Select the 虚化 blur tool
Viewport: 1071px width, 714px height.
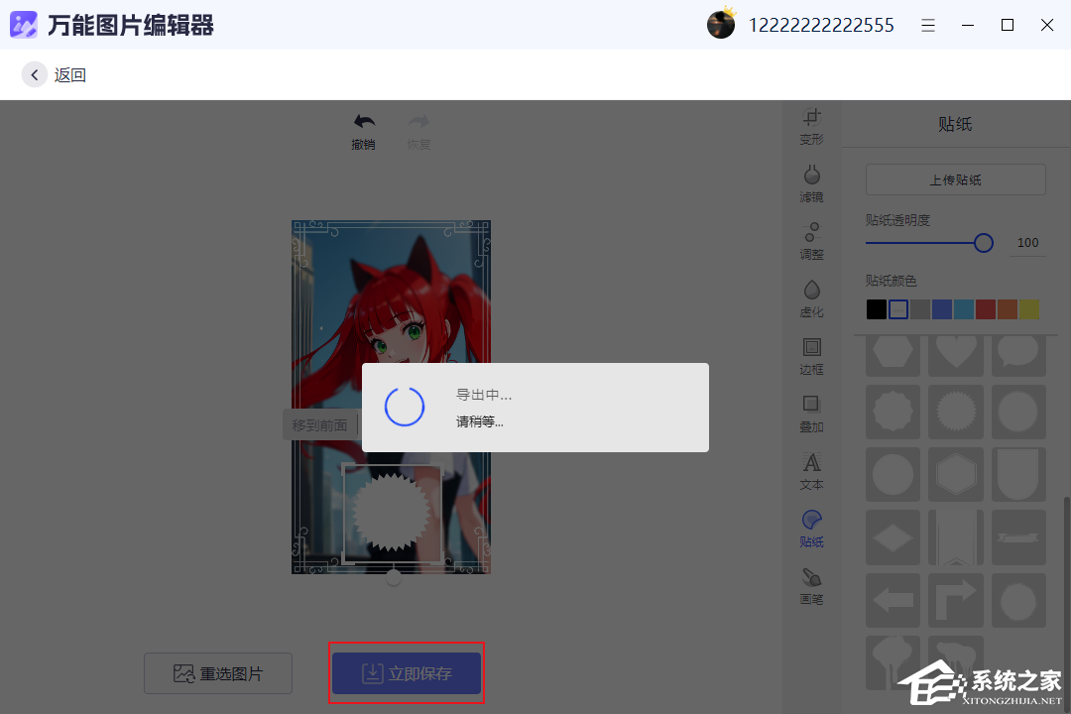[x=811, y=298]
